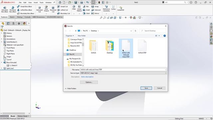213x120 pixels.
Task: Select the Mirror tool
Action: (x=95, y=13)
